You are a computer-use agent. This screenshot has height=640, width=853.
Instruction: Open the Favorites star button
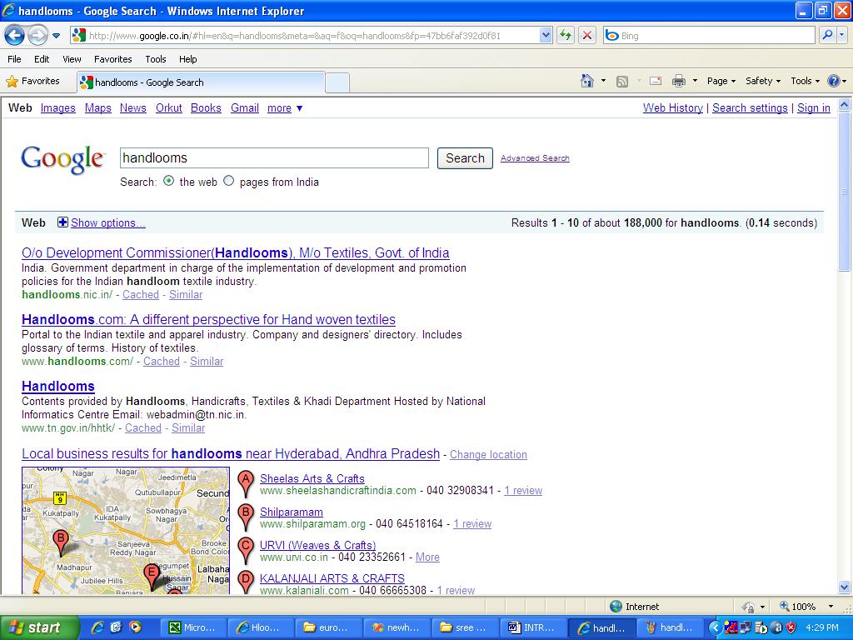click(x=32, y=81)
